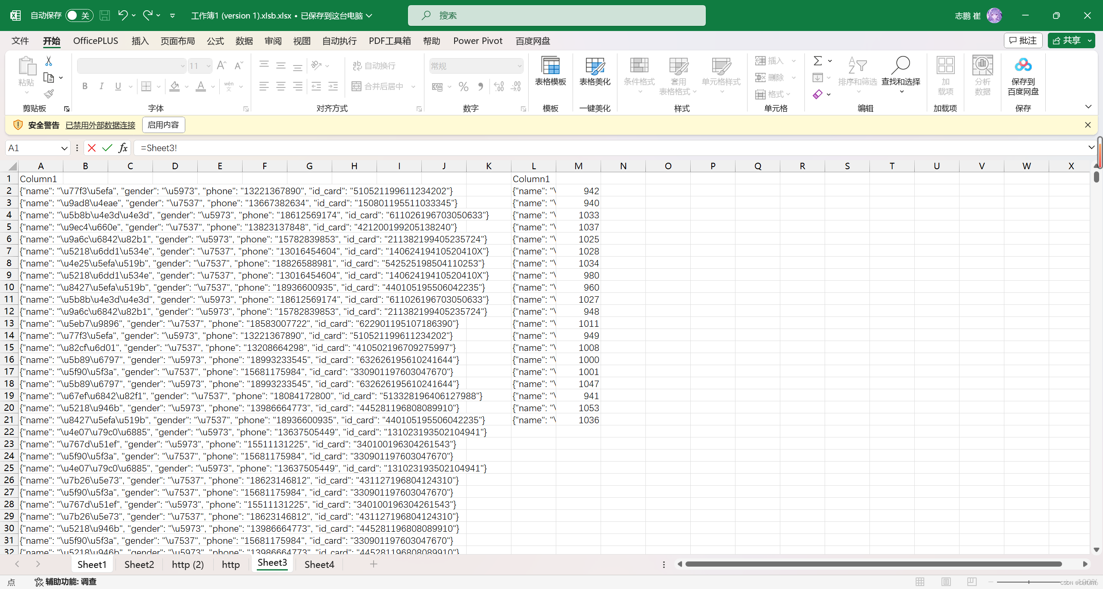
Task: Click the search box in title bar
Action: 557,15
